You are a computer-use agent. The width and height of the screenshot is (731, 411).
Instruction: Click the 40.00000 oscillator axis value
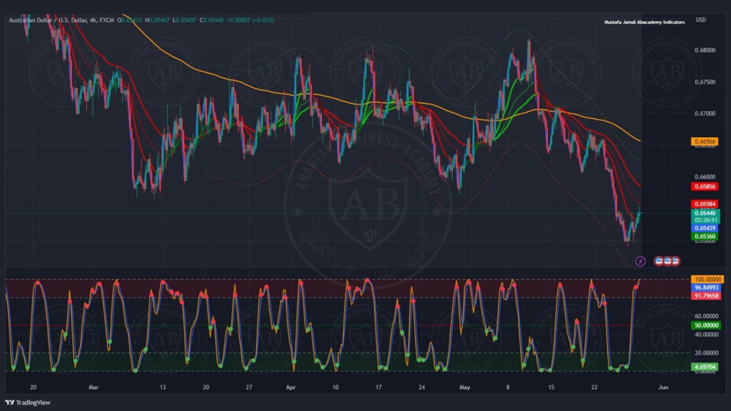point(706,335)
